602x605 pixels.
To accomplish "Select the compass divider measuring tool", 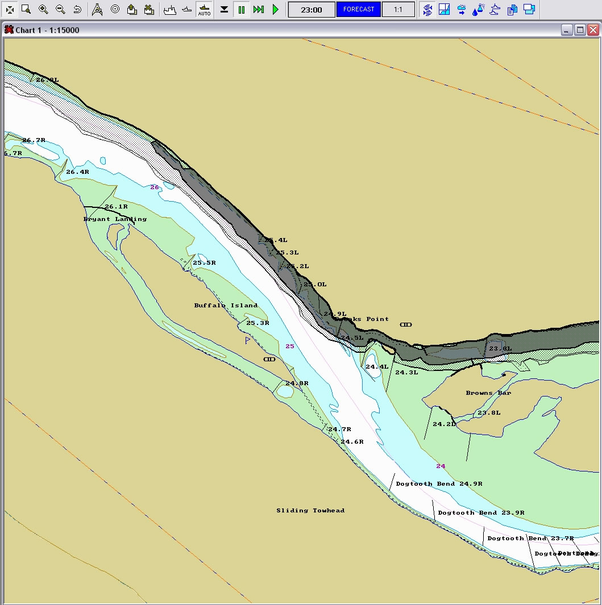I will pos(97,9).
